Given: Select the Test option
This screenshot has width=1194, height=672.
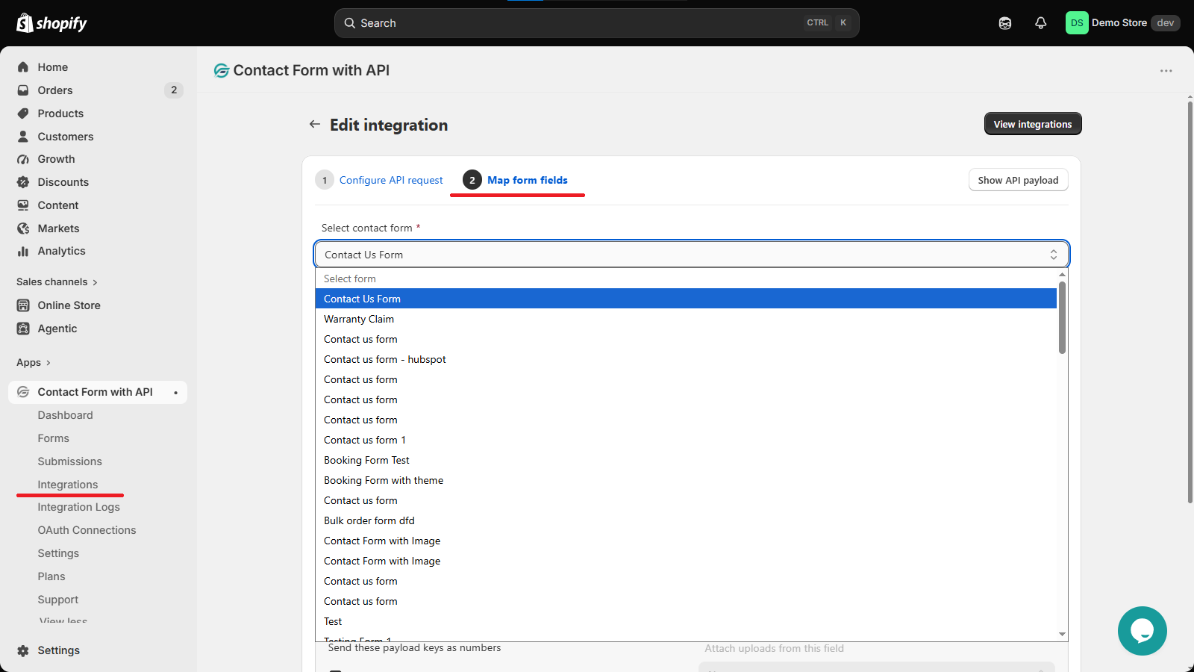Looking at the screenshot, I should tap(686, 621).
